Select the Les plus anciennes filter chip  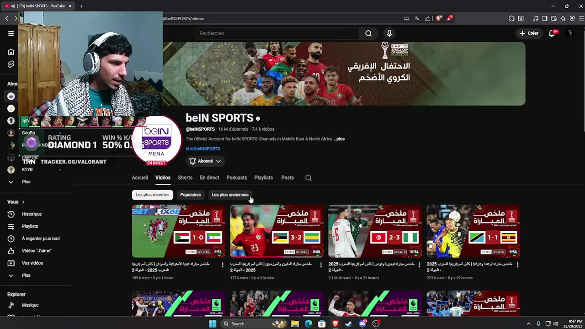click(230, 195)
